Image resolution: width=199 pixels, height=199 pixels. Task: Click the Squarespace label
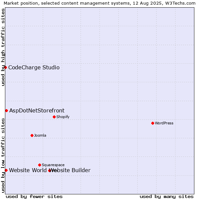tap(53, 165)
